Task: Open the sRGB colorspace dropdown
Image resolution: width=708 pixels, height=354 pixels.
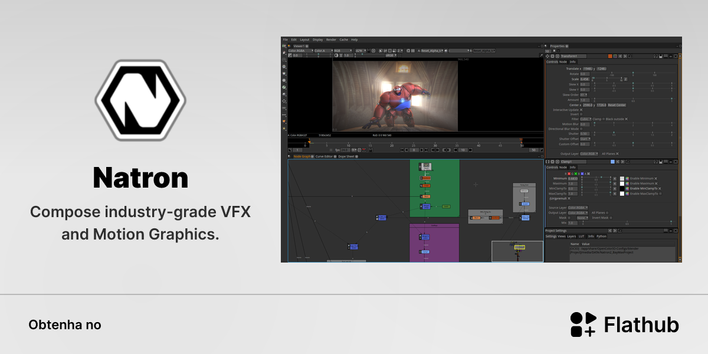Action: (x=392, y=55)
